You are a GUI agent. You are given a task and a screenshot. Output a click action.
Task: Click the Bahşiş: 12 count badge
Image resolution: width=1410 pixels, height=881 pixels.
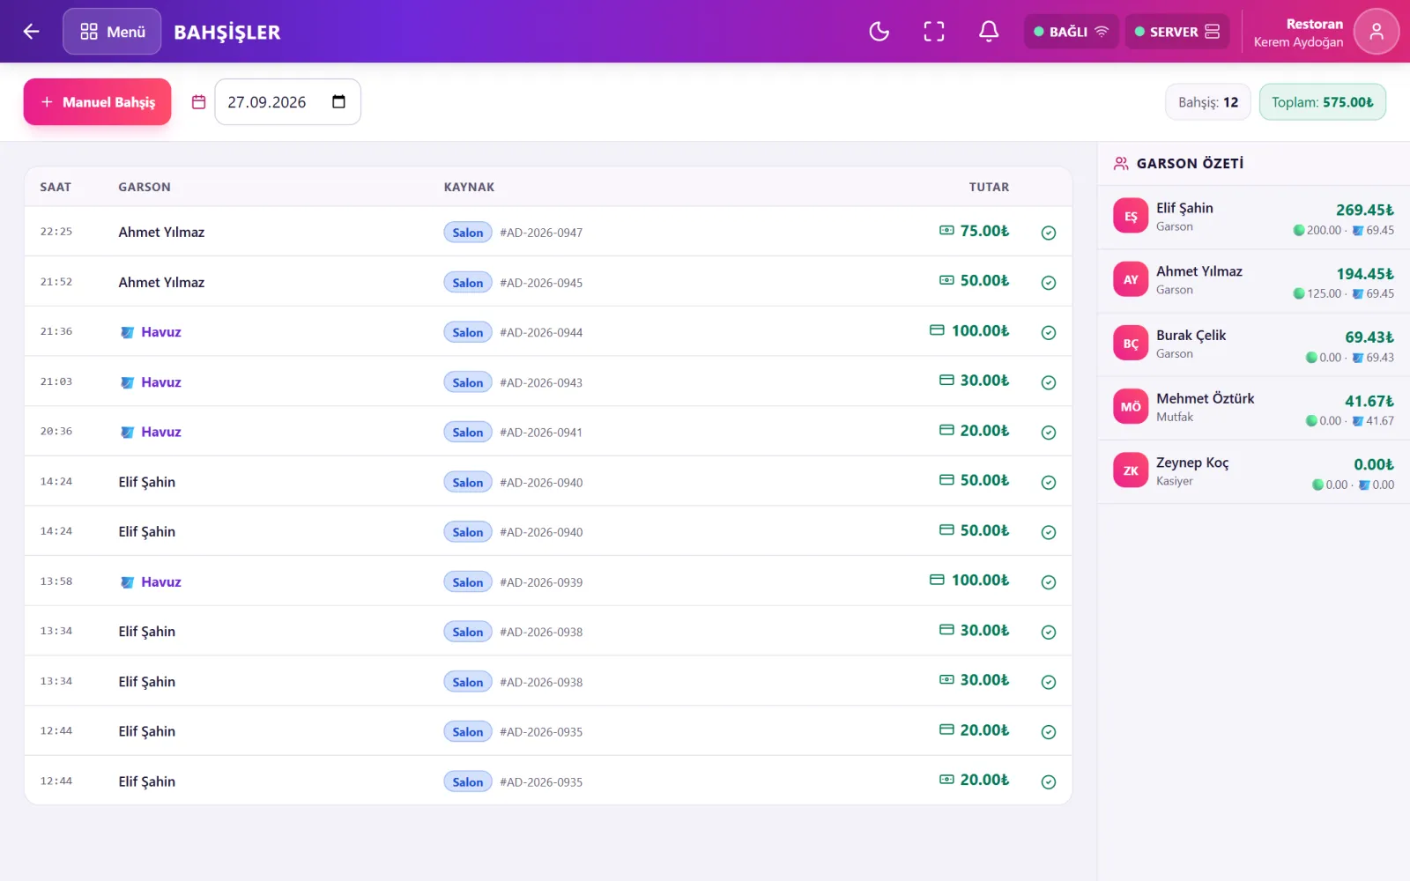[1208, 102]
